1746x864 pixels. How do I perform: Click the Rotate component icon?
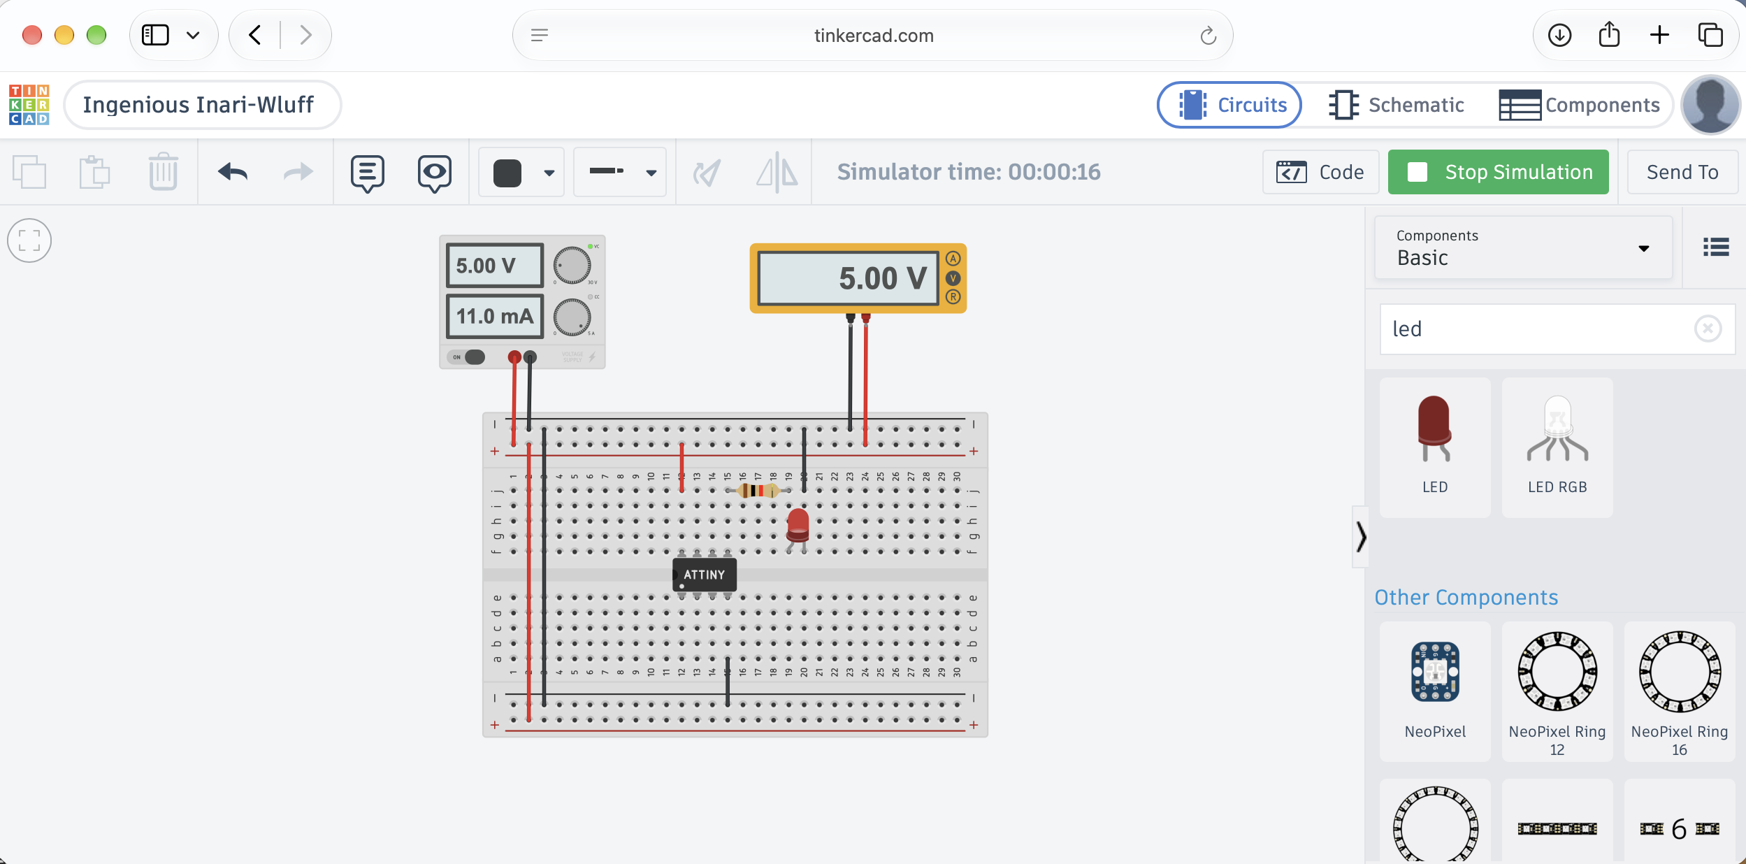tap(707, 173)
